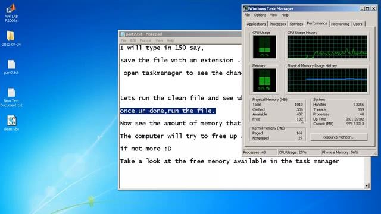Click the Handles value 13256
Screen dimensions: 381x214
[x=358, y=105]
